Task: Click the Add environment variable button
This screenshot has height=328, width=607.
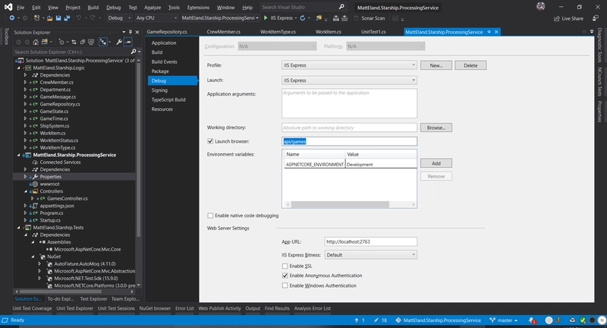Action: 436,163
